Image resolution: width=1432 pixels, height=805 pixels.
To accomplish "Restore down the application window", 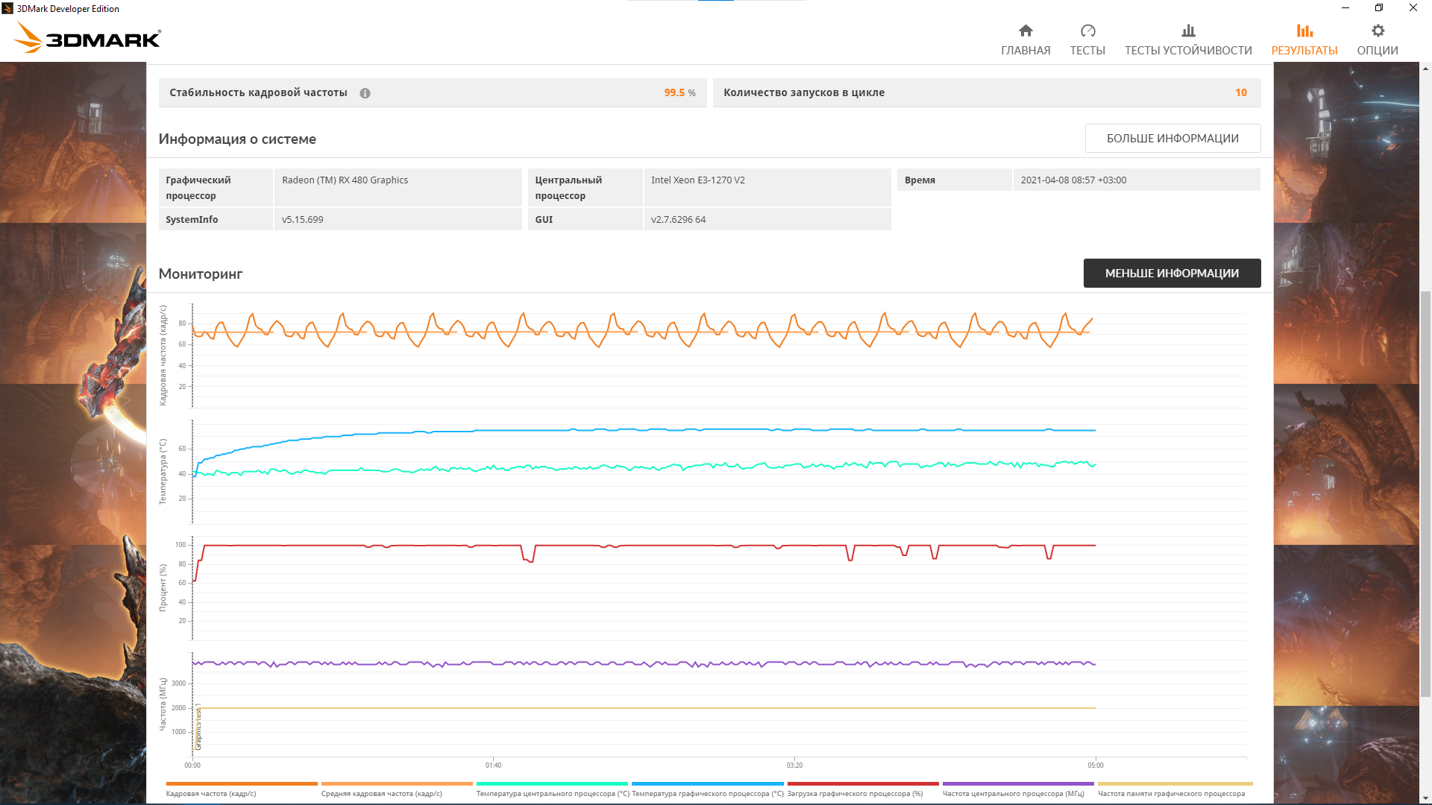I will pyautogui.click(x=1379, y=8).
